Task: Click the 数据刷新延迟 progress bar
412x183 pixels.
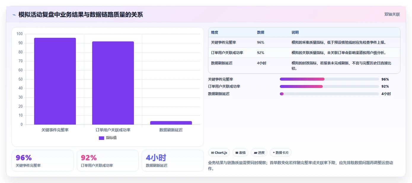Action: [329, 94]
